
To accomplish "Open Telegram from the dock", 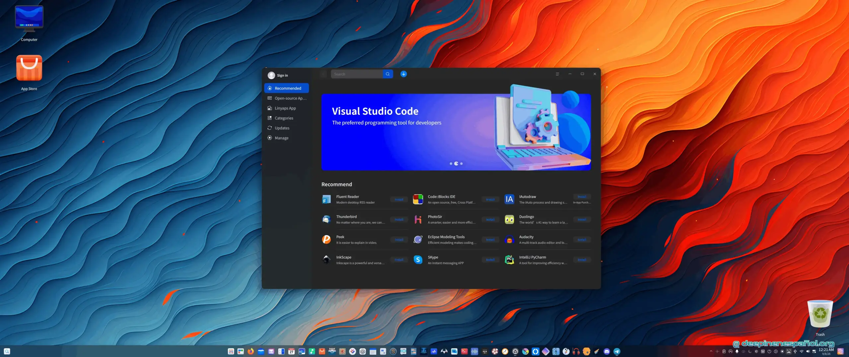I will [617, 351].
